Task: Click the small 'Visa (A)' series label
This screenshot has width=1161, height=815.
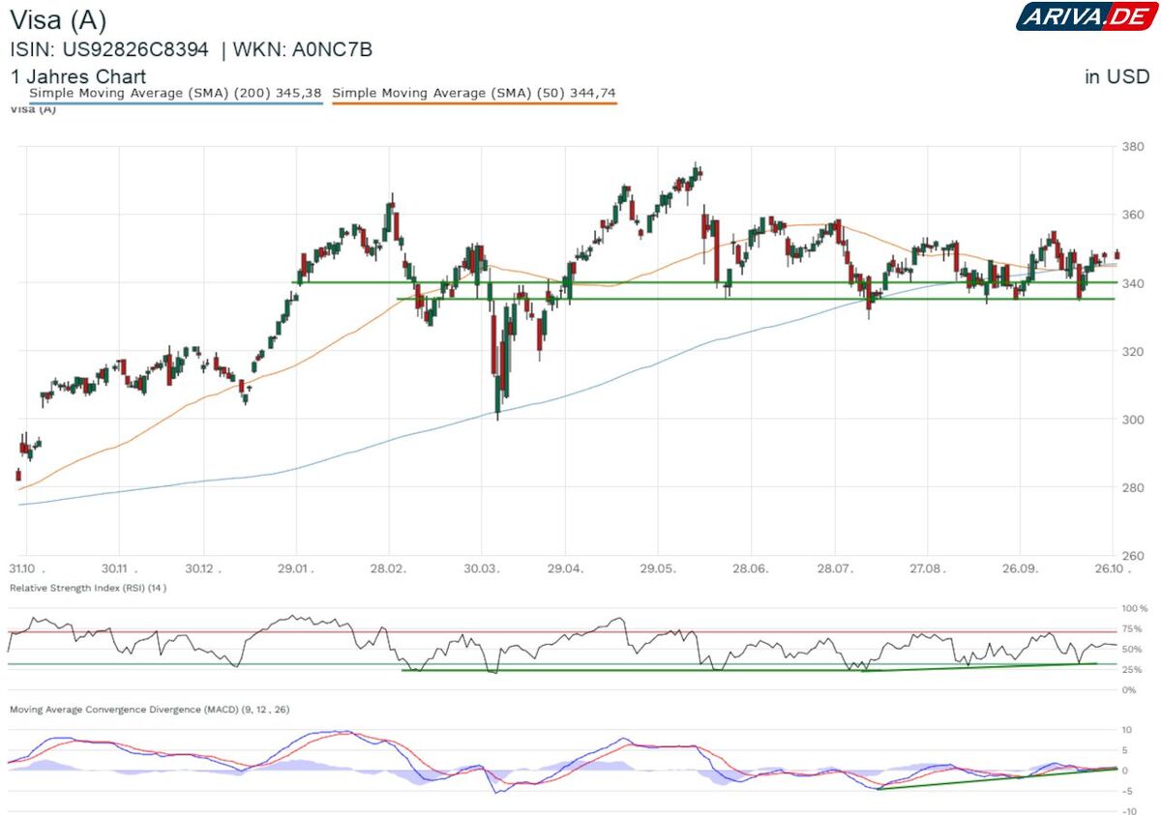Action: [33, 109]
